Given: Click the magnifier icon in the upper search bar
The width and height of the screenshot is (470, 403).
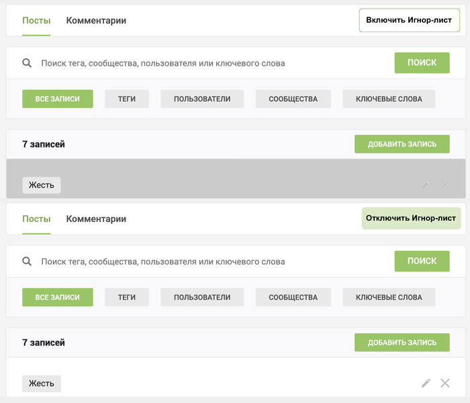Looking at the screenshot, I should click(27, 63).
